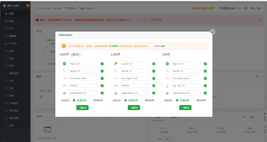Viewport: 267px width, 142px height.
Task: Click the coupon banner 您有2个优惠券待领取
Action: coord(203,8)
